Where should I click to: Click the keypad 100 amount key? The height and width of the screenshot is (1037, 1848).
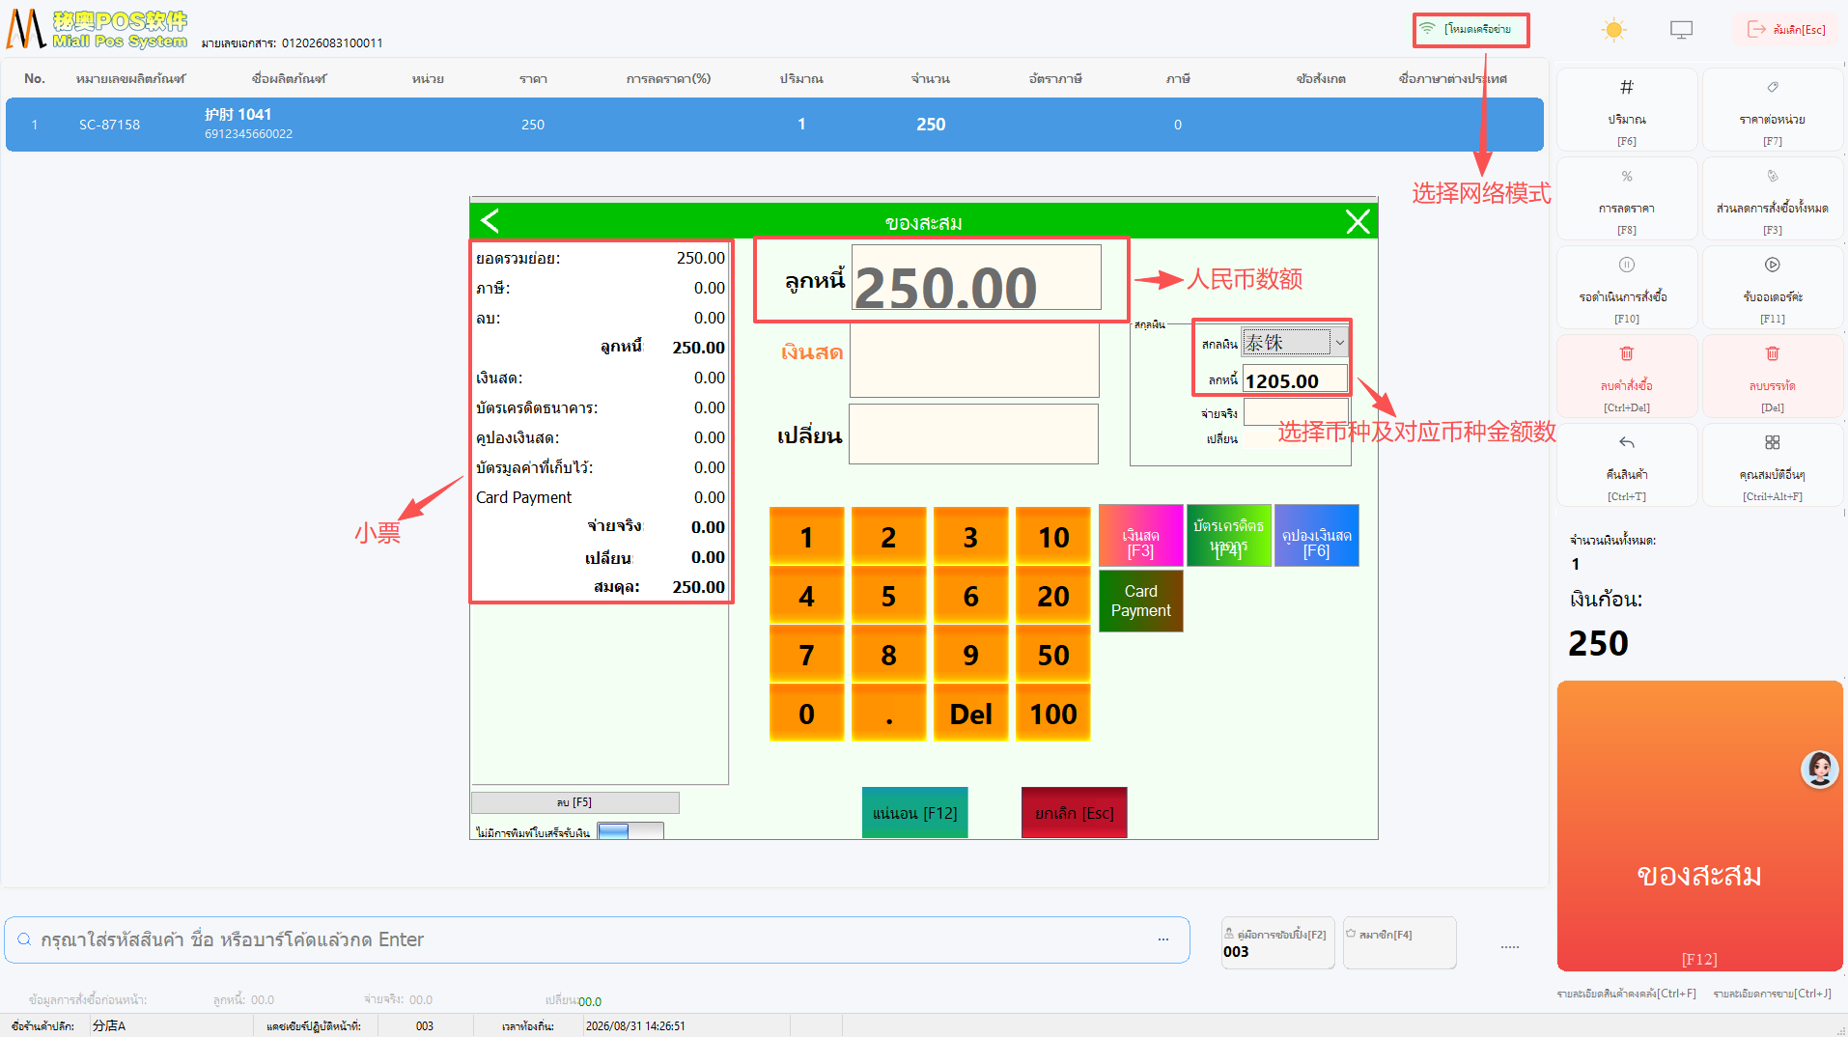pyautogui.click(x=1052, y=714)
